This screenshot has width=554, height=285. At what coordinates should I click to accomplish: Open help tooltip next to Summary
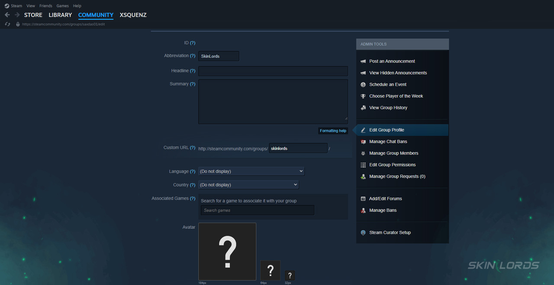click(193, 84)
